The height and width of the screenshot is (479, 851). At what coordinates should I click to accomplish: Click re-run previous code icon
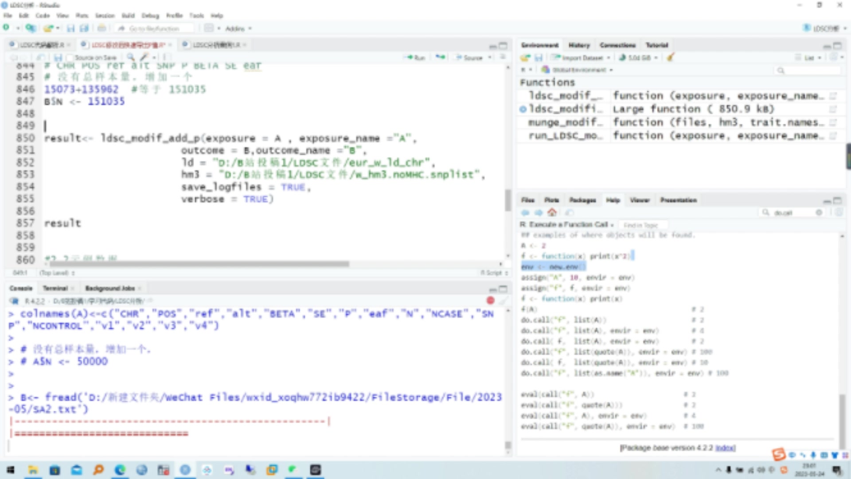pos(440,57)
